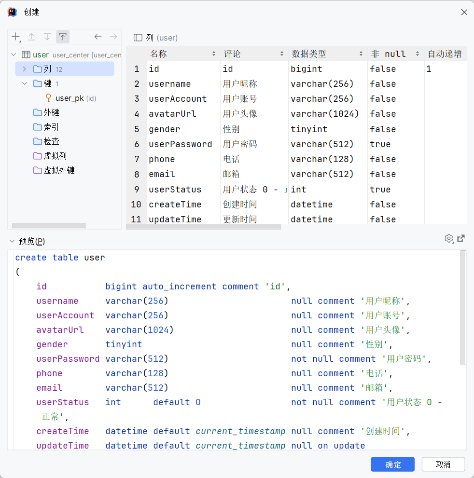Select the updateTime name cell
The height and width of the screenshot is (478, 474).
click(x=183, y=219)
